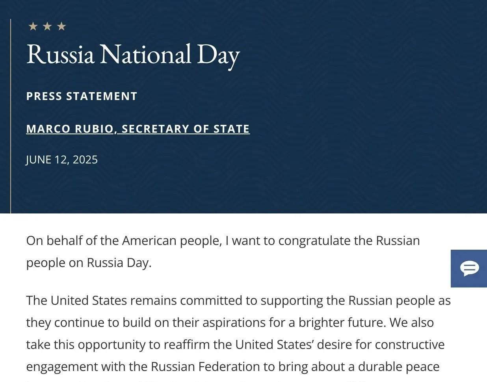Image resolution: width=487 pixels, height=382 pixels.
Task: Click the paragraph starting "On behalf of"
Action: tap(223, 251)
